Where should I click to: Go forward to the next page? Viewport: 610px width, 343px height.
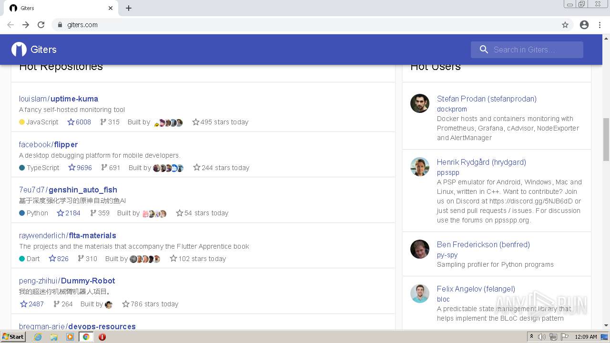point(26,25)
